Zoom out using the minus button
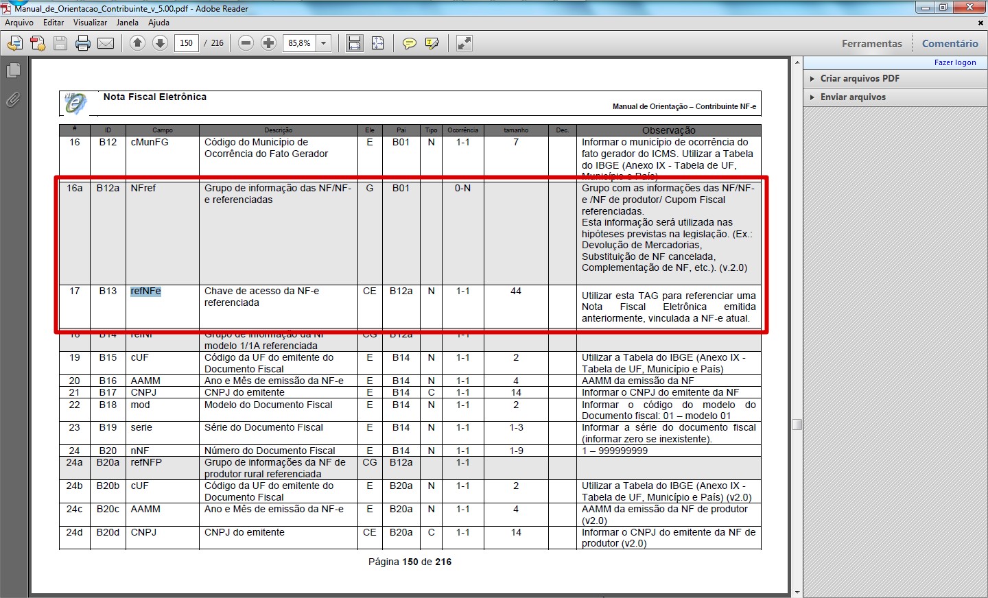 point(246,43)
